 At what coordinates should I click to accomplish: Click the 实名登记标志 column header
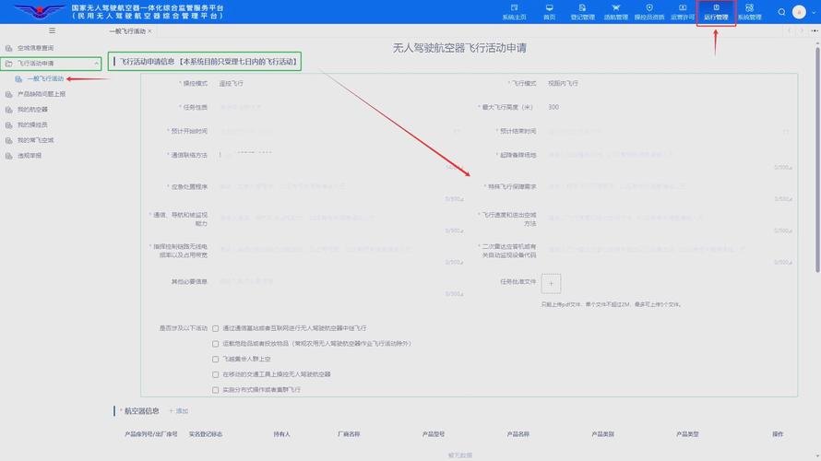tap(206, 434)
